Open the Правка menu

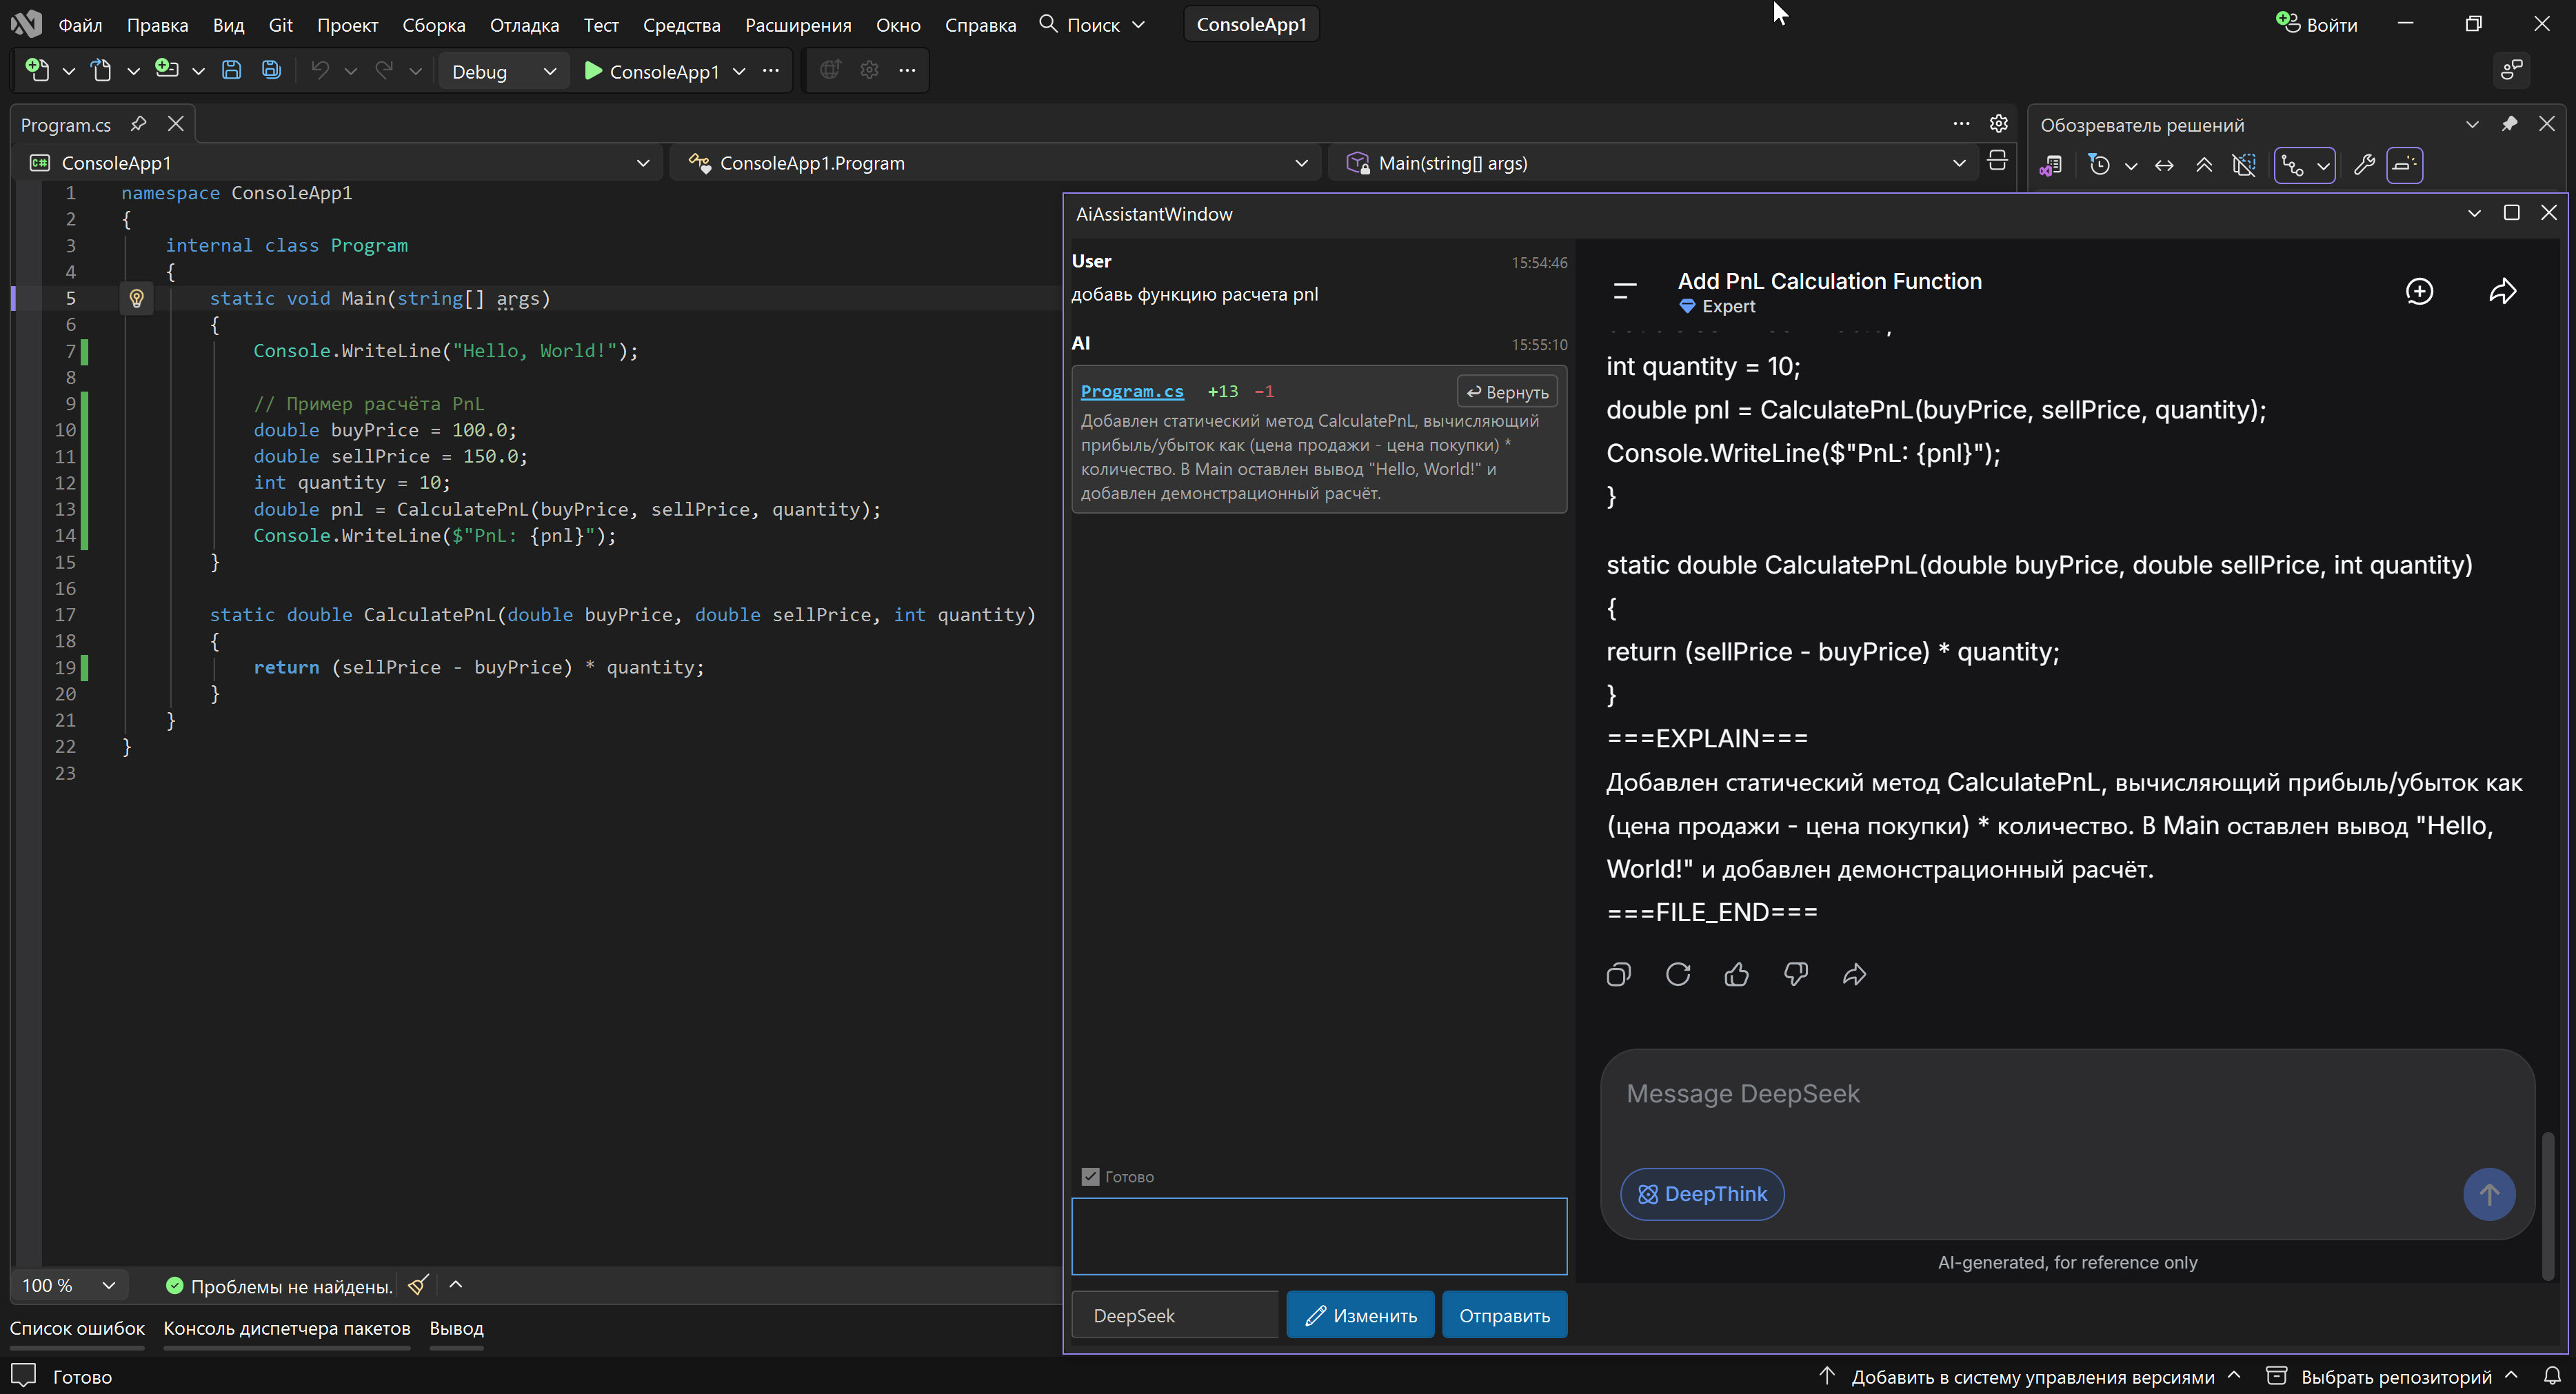(x=157, y=25)
